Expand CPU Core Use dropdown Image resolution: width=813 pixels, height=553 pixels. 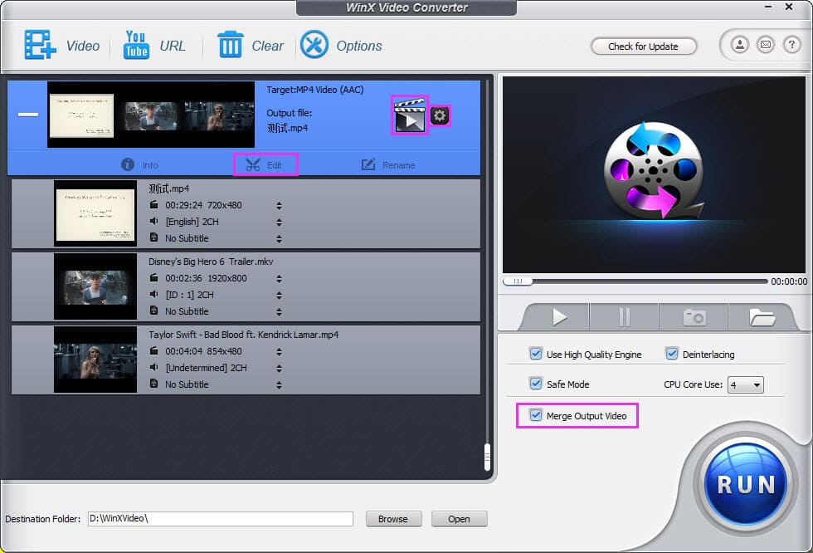click(x=746, y=385)
